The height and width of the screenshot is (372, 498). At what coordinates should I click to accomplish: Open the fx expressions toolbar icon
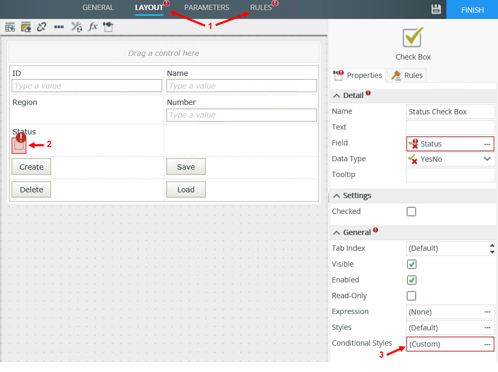(93, 27)
